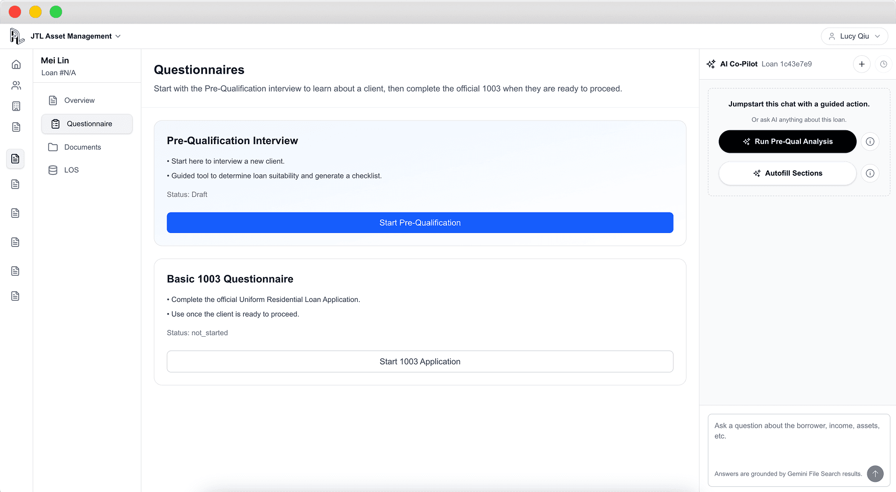This screenshot has width=896, height=492.
Task: Open chat history via the clock icon
Action: 884,64
